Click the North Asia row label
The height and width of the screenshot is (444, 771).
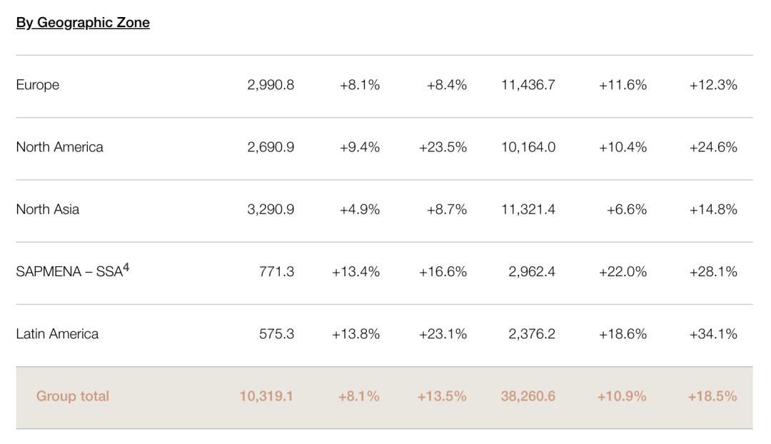[48, 209]
